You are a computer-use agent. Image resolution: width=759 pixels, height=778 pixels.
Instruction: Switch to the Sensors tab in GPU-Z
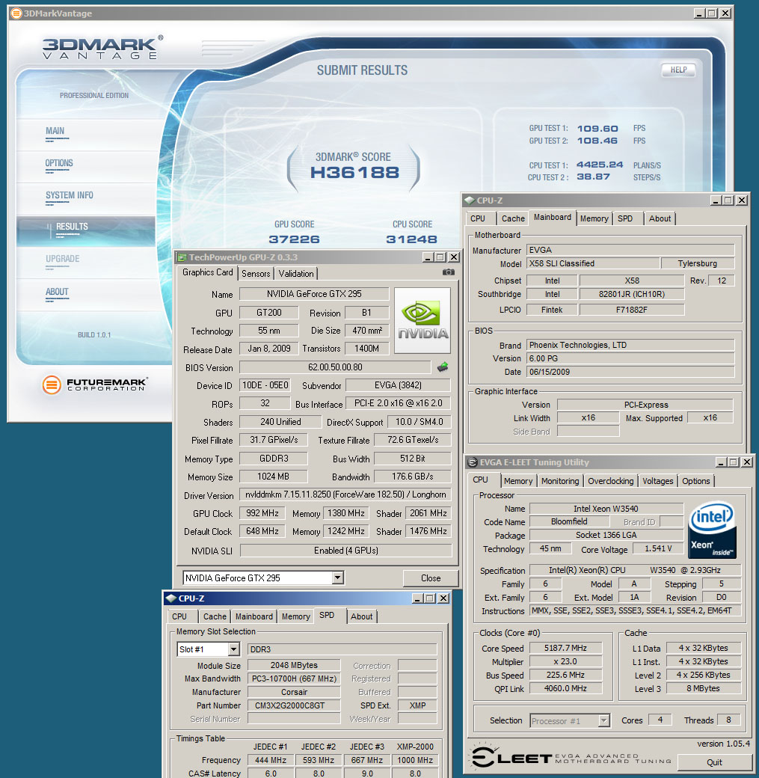point(256,273)
